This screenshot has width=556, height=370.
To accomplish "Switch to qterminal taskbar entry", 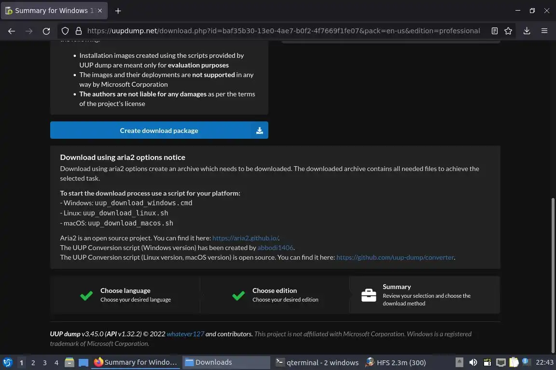I will [317, 362].
